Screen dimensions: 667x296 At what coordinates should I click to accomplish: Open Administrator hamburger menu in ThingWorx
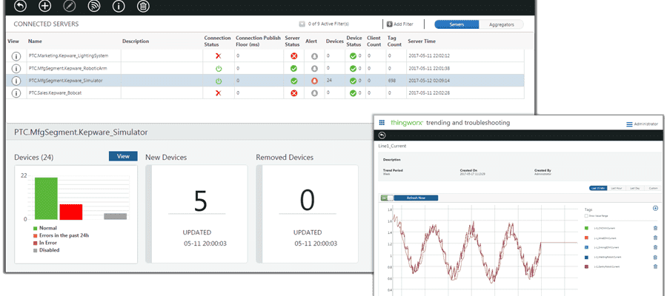click(x=629, y=124)
